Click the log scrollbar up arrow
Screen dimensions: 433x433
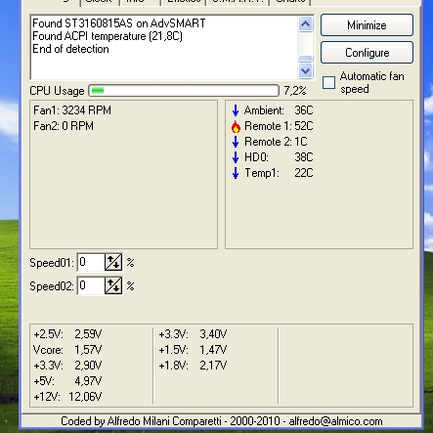click(305, 24)
